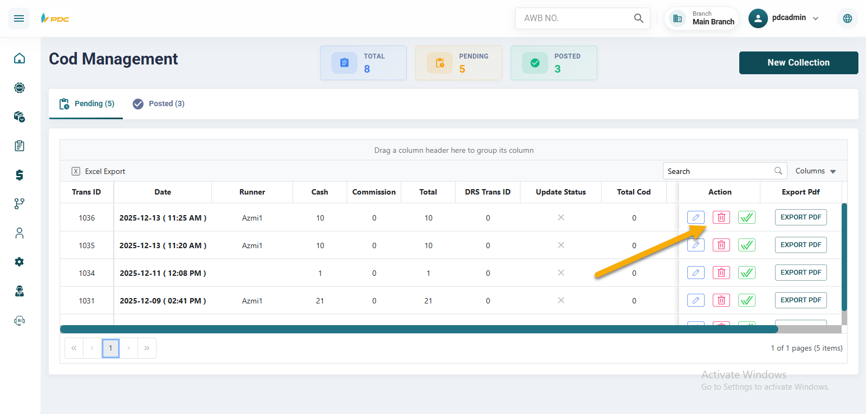Open the settings gear in sidebar

coord(19,262)
